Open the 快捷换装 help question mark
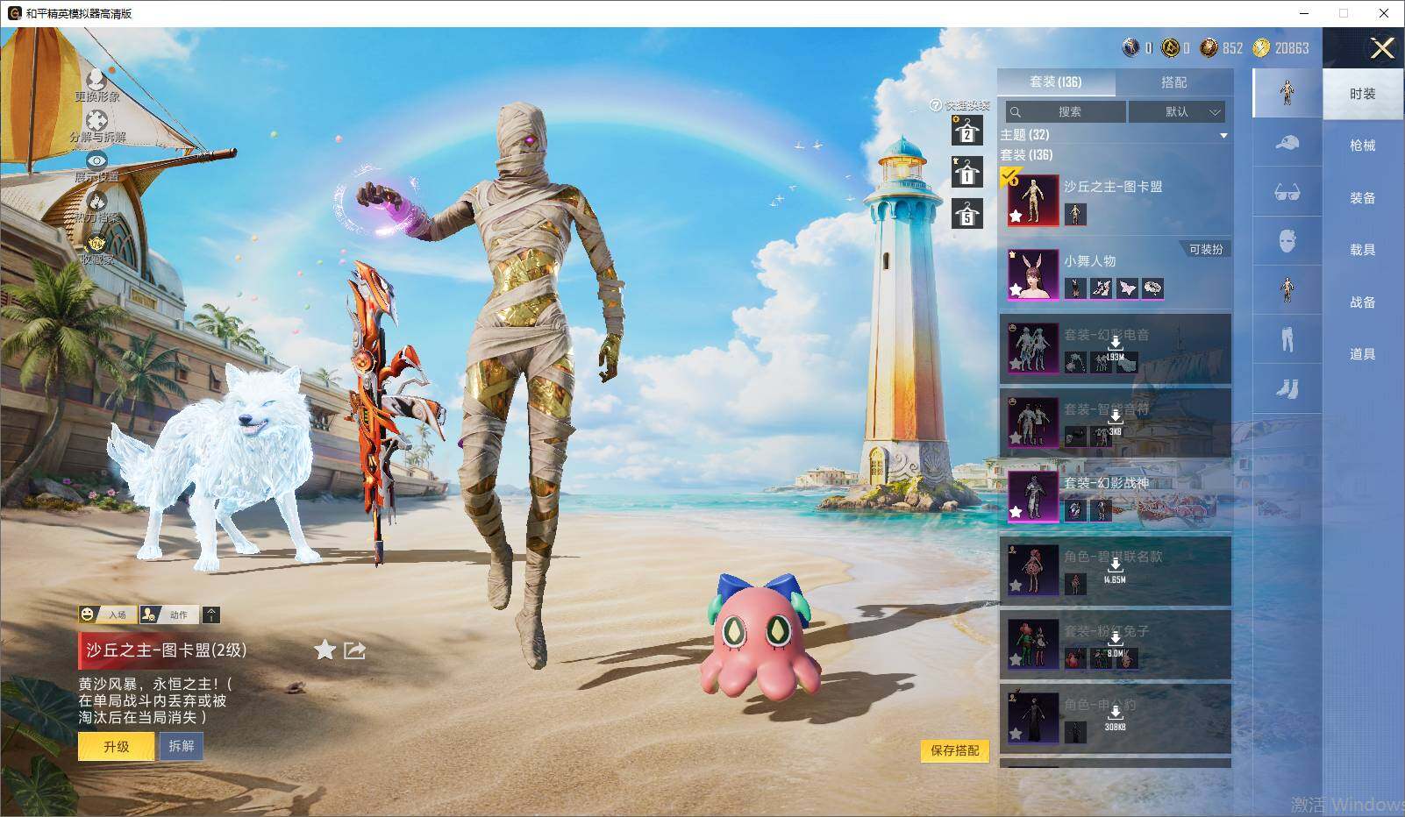 click(936, 105)
